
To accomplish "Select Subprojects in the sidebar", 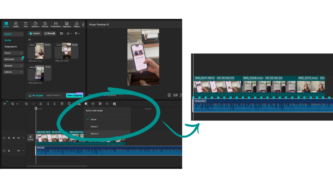I will coord(11,46).
